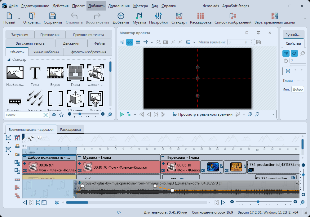Toggle Просмотр в реальном времени

point(202,114)
